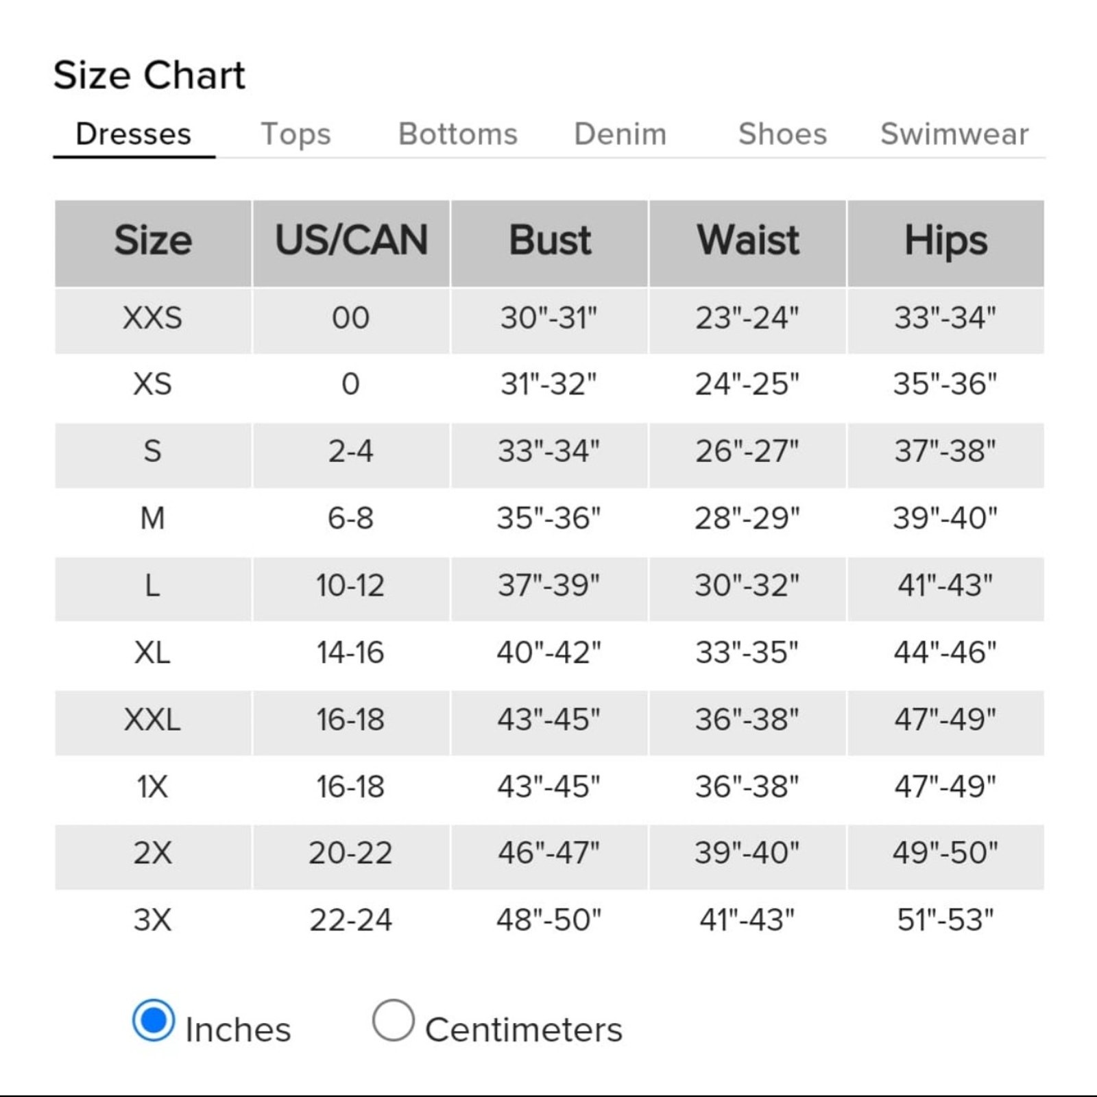Click the Hips column header
1097x1097 pixels.
point(945,243)
